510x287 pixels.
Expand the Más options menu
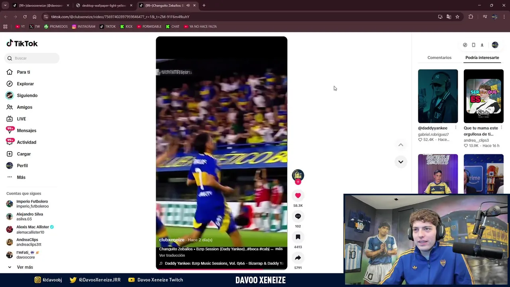21,177
